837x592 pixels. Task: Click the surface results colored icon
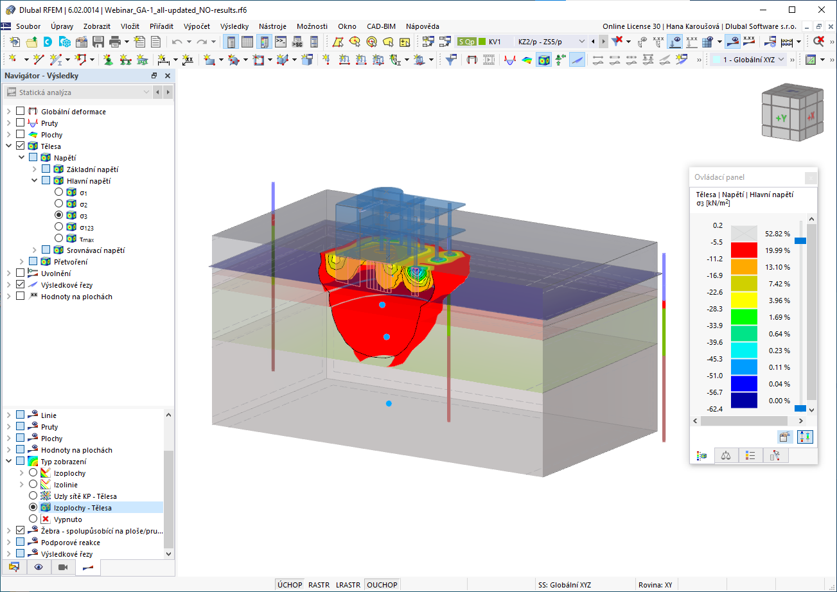(x=527, y=60)
